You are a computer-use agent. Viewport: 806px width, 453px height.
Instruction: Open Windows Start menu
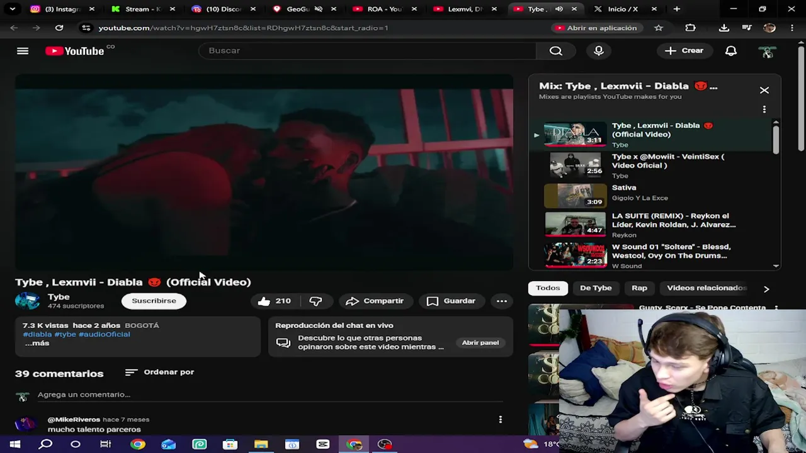14,444
